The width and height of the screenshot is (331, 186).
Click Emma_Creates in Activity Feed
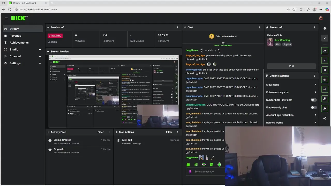pyautogui.click(x=62, y=140)
